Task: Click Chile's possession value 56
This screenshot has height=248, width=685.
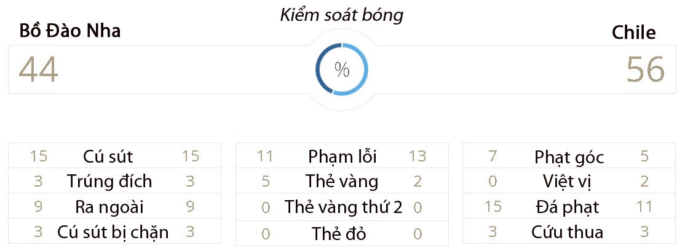Action: pos(645,69)
